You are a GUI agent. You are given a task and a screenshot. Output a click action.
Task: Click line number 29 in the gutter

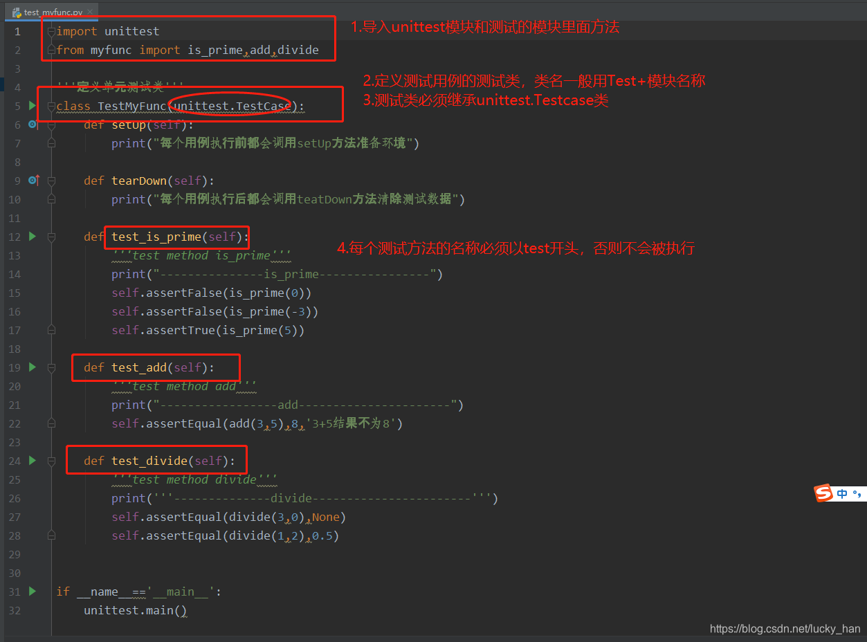click(15, 554)
